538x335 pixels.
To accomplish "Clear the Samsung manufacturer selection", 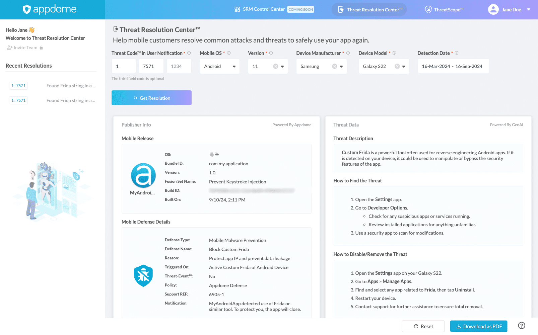I will coord(334,66).
